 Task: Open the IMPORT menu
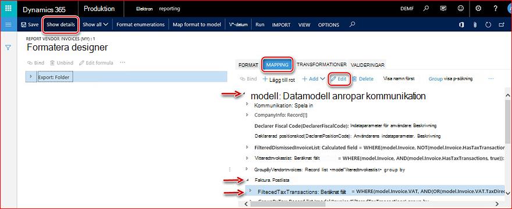pos(281,25)
